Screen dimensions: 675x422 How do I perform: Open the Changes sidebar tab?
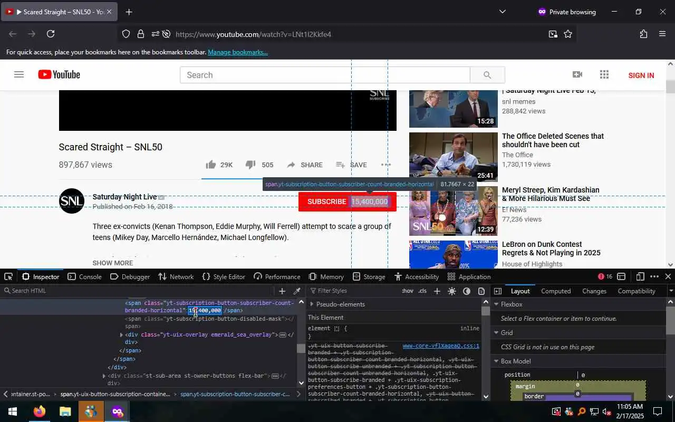(594, 291)
